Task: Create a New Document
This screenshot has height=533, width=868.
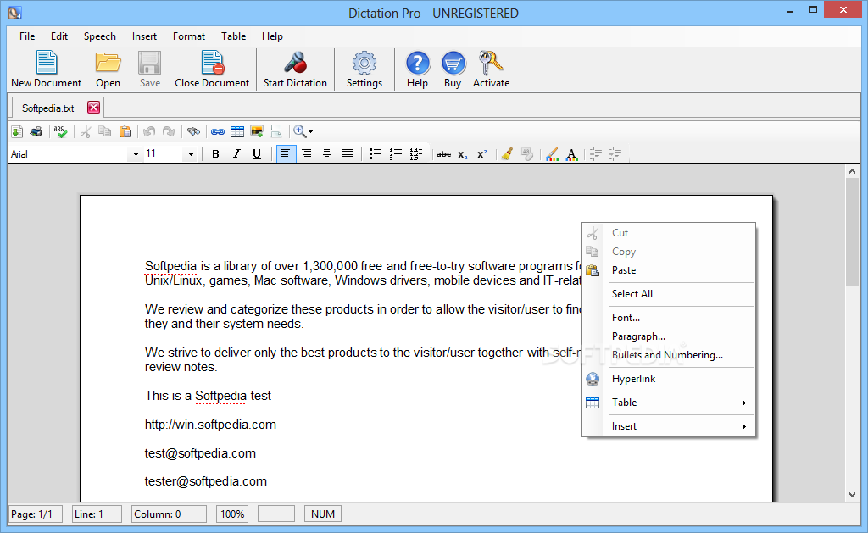Action: [46, 69]
